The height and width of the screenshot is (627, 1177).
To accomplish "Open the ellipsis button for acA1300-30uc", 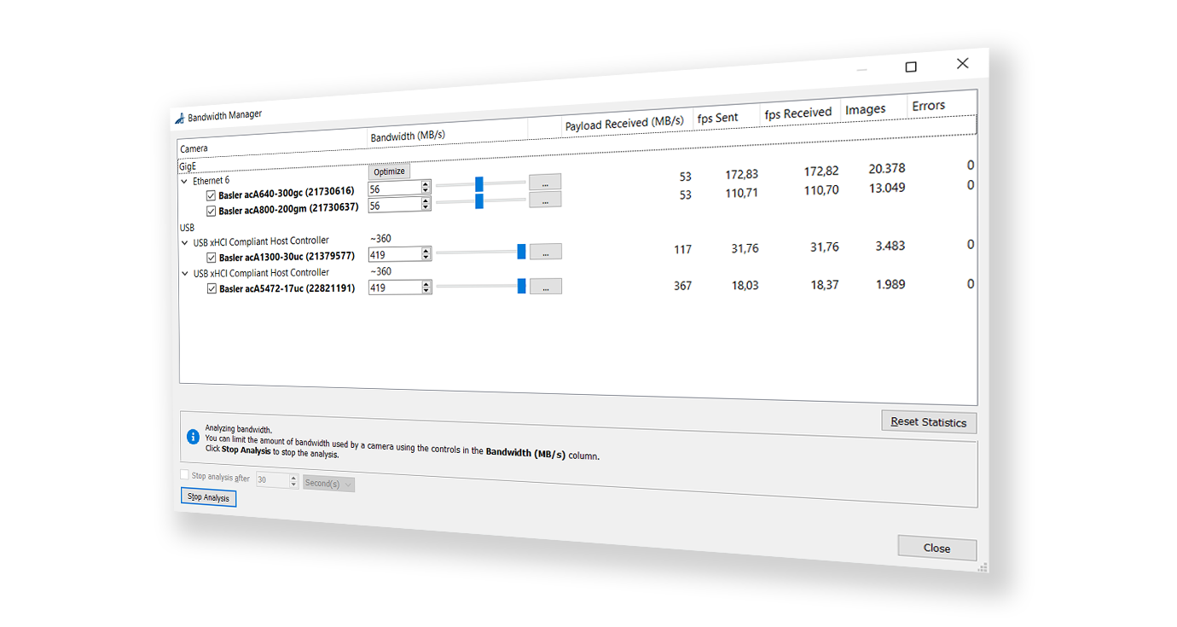I will (546, 252).
